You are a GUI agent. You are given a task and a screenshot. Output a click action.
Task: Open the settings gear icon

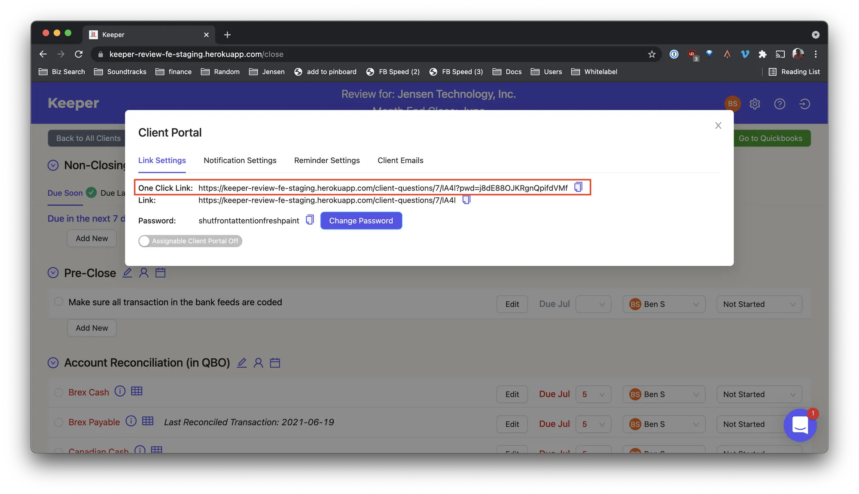point(755,104)
